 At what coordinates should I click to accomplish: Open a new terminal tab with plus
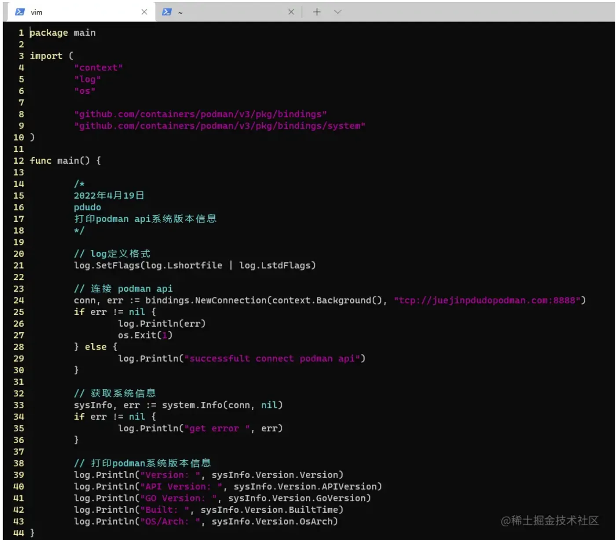point(317,12)
